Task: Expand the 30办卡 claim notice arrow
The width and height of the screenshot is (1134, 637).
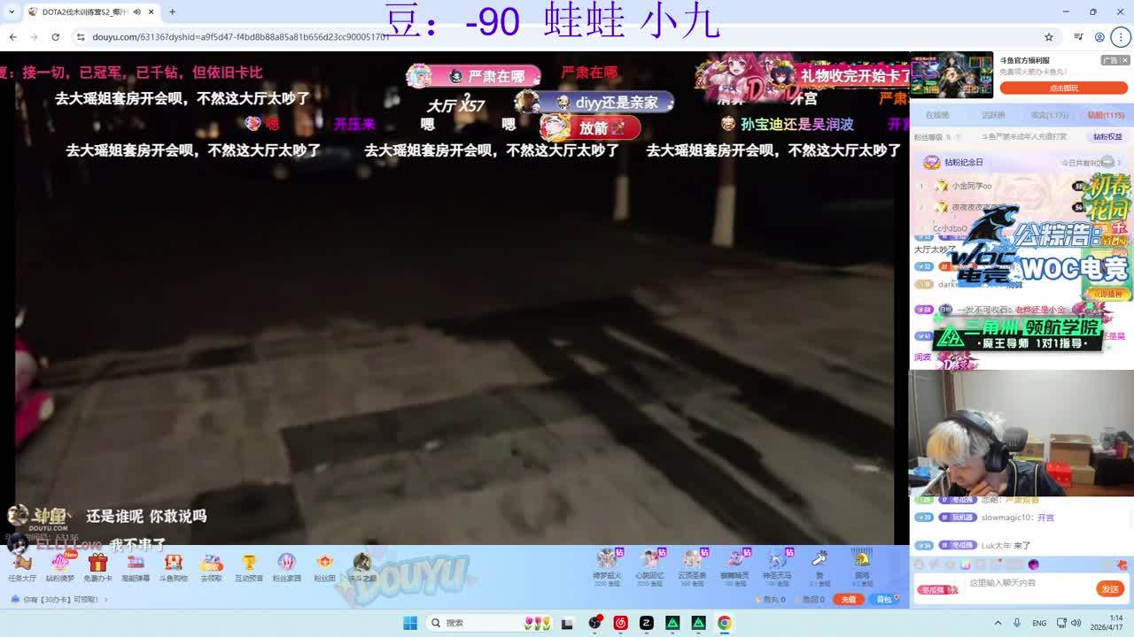Action: pos(106,600)
